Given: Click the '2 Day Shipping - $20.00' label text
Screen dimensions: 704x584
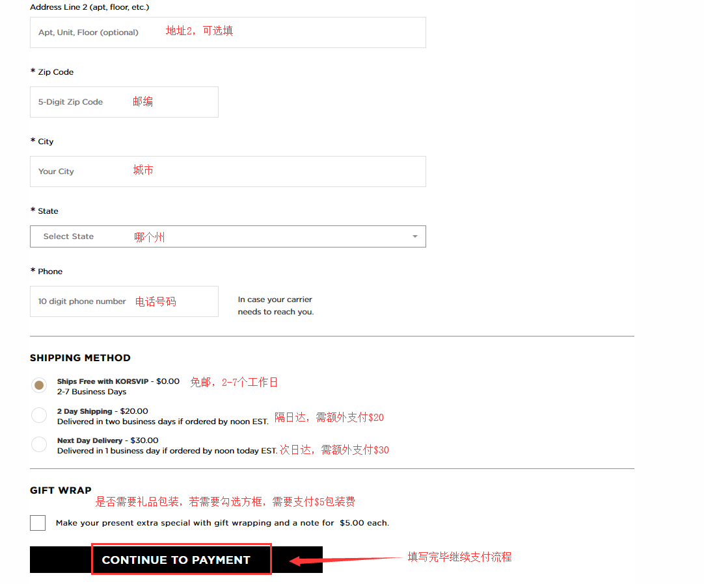Looking at the screenshot, I should click(x=102, y=411).
